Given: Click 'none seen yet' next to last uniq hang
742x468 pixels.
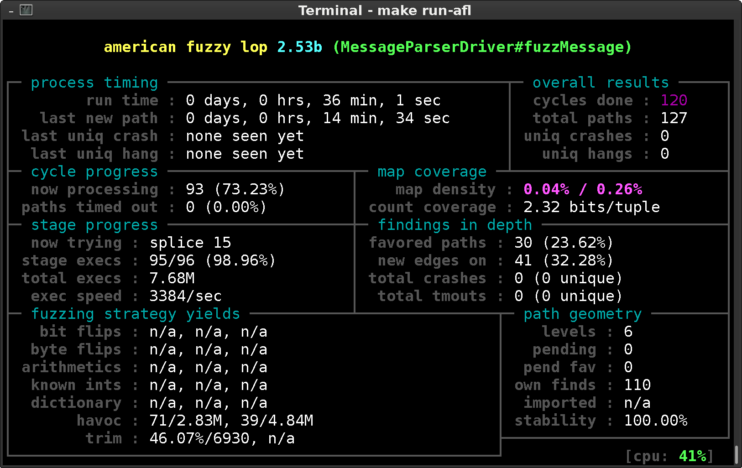Looking at the screenshot, I should pos(245,154).
